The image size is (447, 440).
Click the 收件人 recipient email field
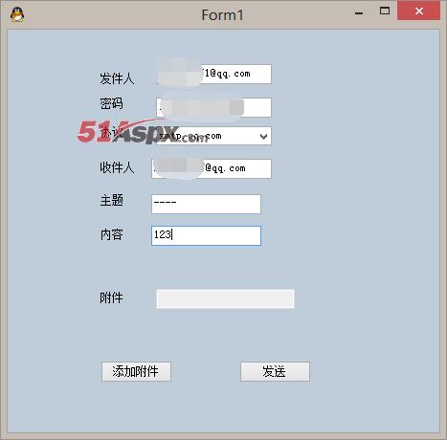point(212,168)
